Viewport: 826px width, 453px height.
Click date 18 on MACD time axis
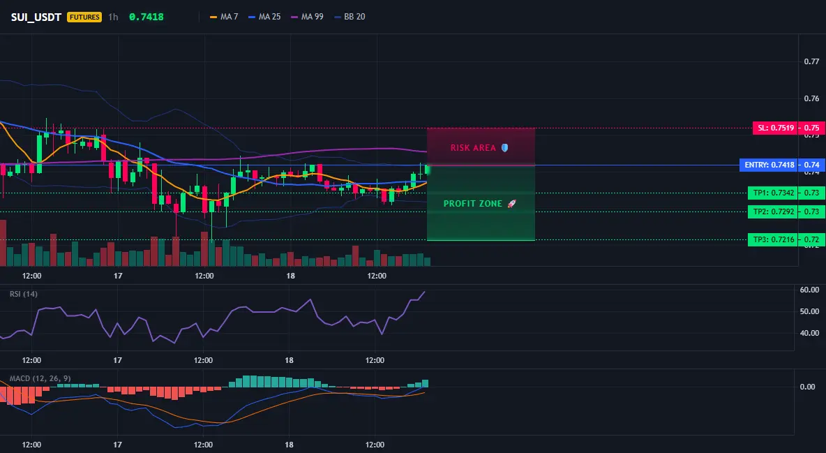point(290,445)
